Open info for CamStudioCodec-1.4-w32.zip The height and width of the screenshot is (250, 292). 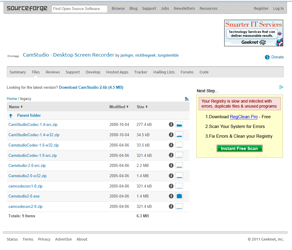pos(171,135)
